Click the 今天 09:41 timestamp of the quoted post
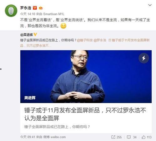This screenshot has width=156, height=141. coord(28,137)
